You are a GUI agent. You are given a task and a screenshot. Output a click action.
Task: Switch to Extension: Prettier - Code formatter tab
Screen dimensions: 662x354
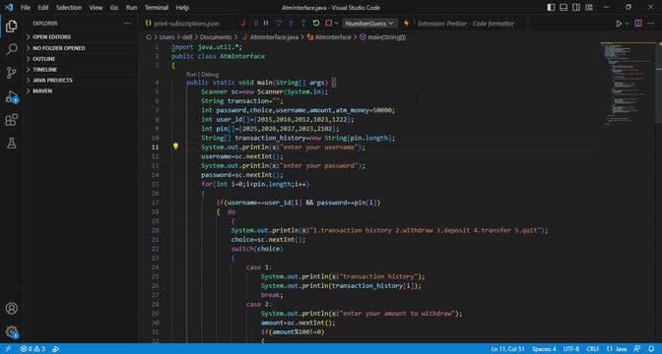(466, 24)
